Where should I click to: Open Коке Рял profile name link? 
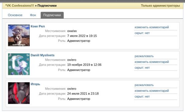click(38, 26)
